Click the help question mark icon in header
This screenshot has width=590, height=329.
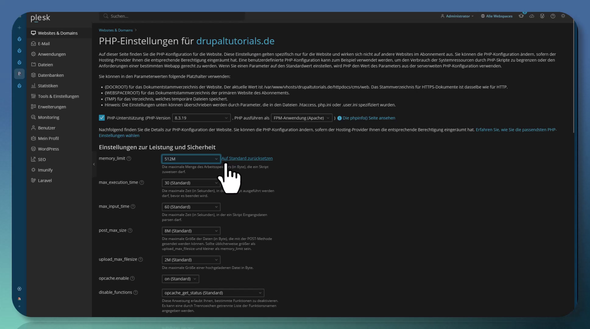[553, 16]
